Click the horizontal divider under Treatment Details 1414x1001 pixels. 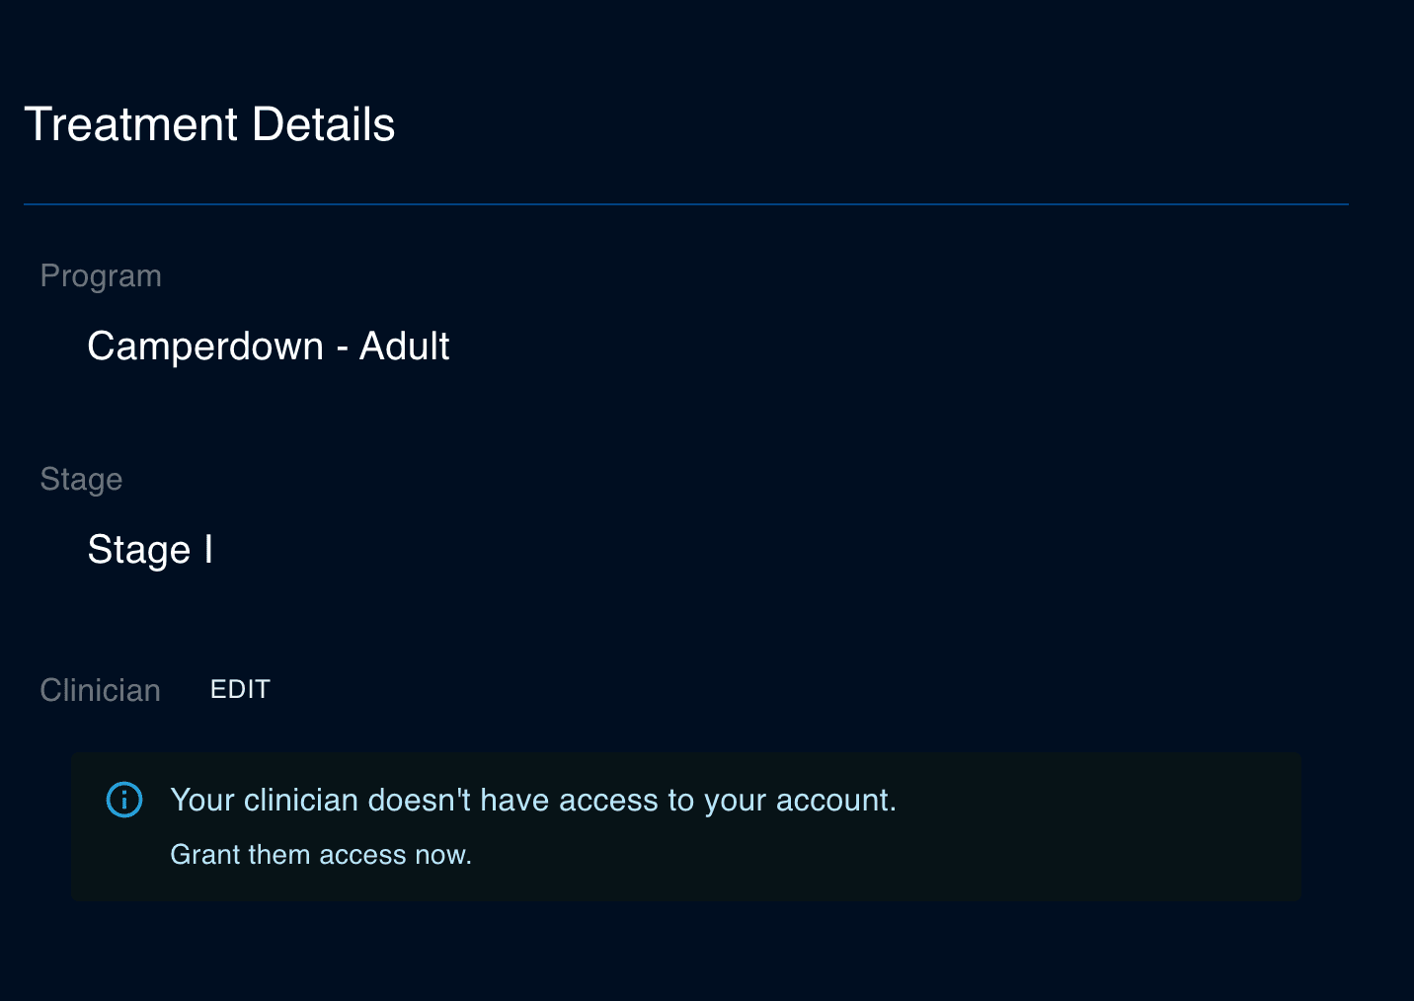(686, 204)
